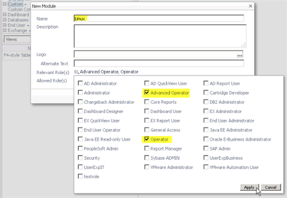Check the VMware Automation User role

(x=206, y=167)
